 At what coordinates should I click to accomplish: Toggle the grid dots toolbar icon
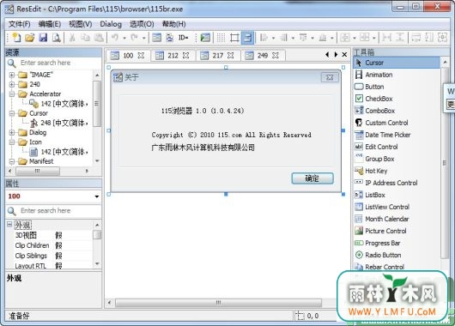[x=221, y=38]
